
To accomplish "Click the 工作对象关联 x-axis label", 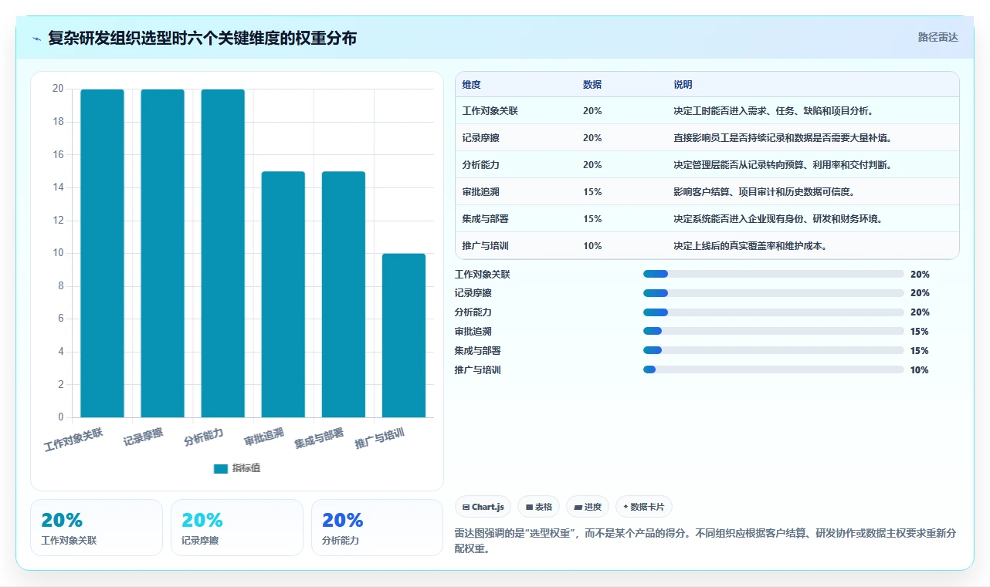I will pos(74,439).
